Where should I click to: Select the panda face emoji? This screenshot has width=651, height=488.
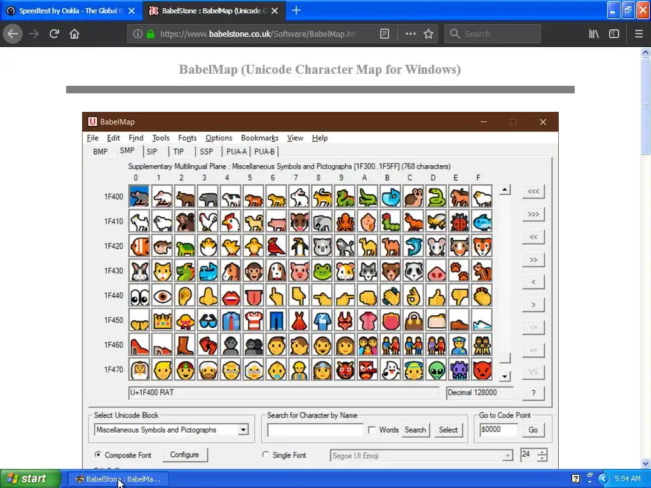413,271
